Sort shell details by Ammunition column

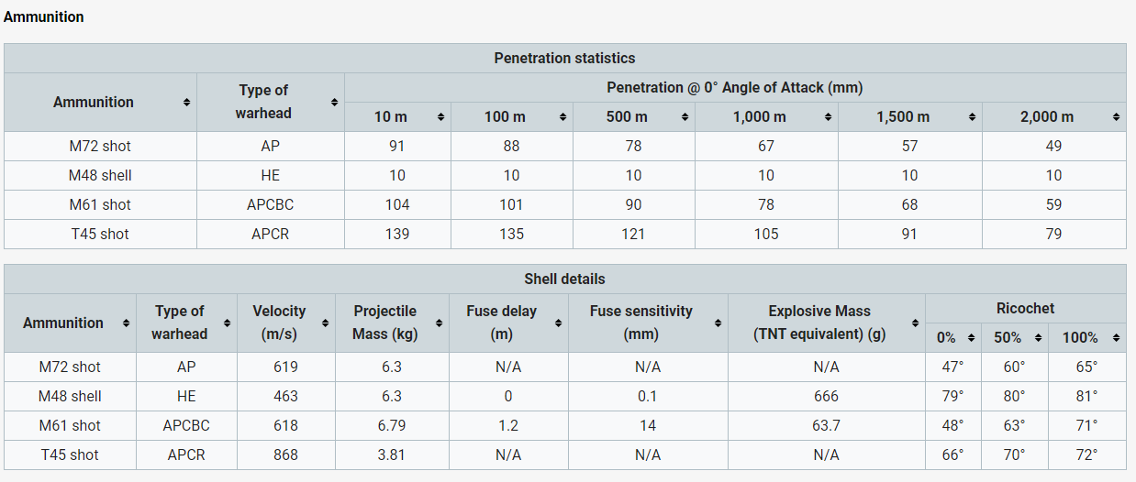tap(125, 323)
